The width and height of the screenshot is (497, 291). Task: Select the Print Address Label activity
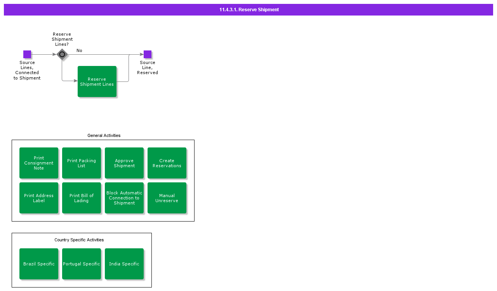click(39, 198)
